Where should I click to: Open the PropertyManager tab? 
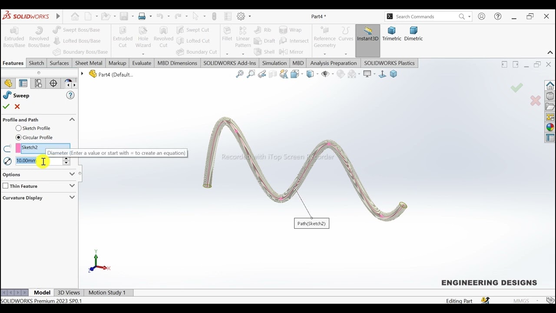(x=23, y=83)
